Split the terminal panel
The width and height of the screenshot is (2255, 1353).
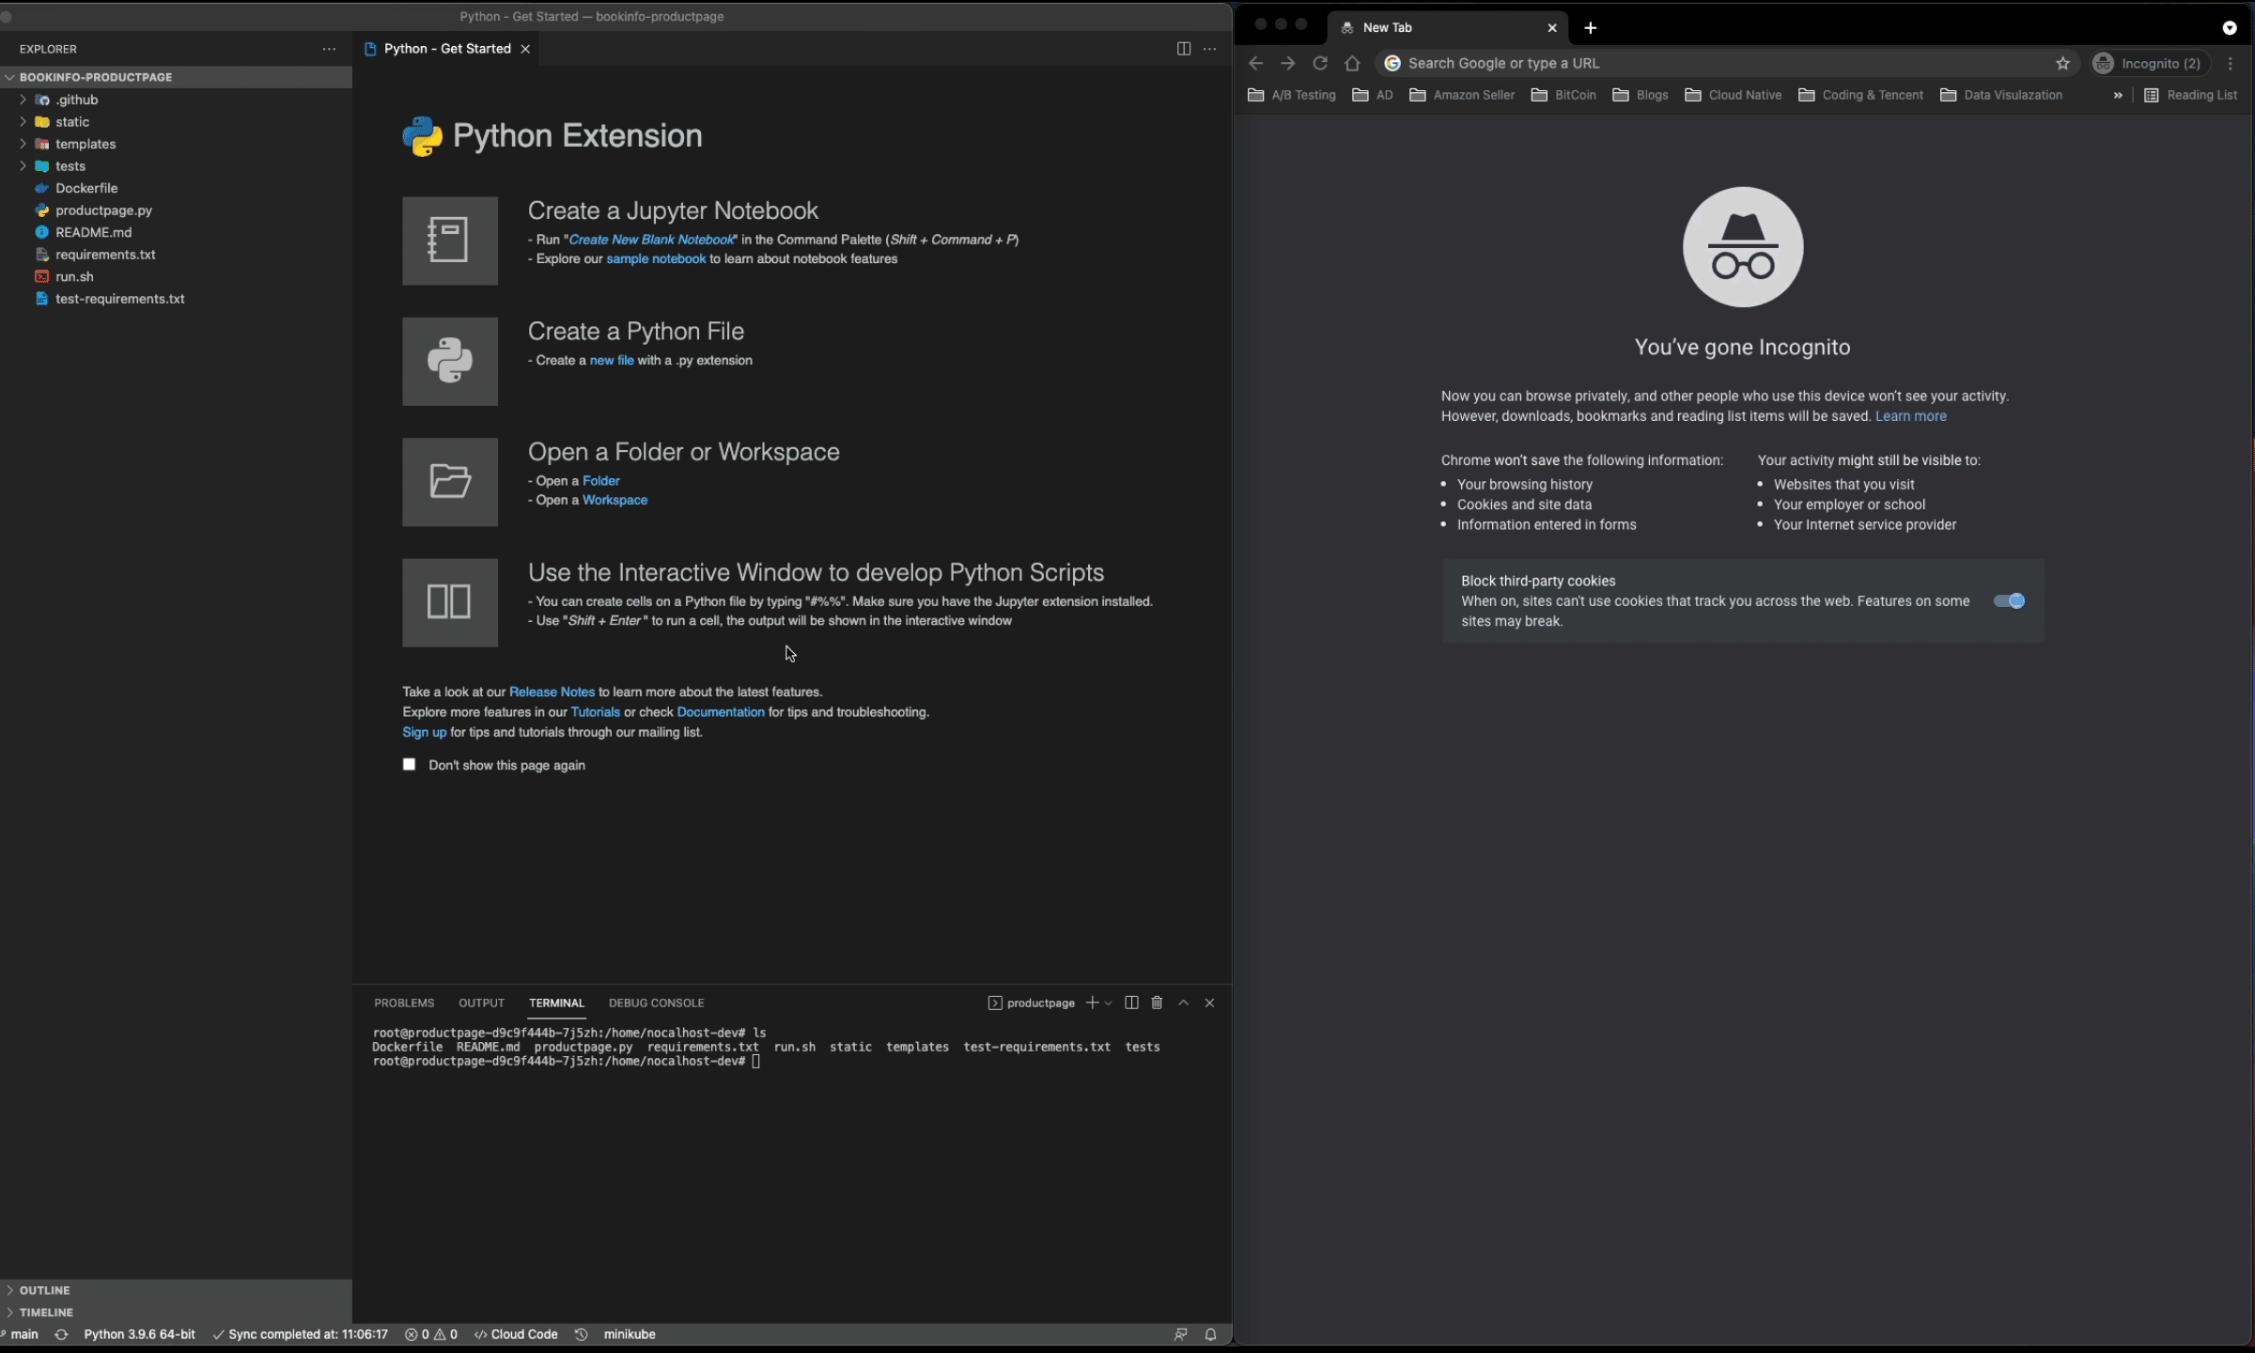click(x=1131, y=1003)
